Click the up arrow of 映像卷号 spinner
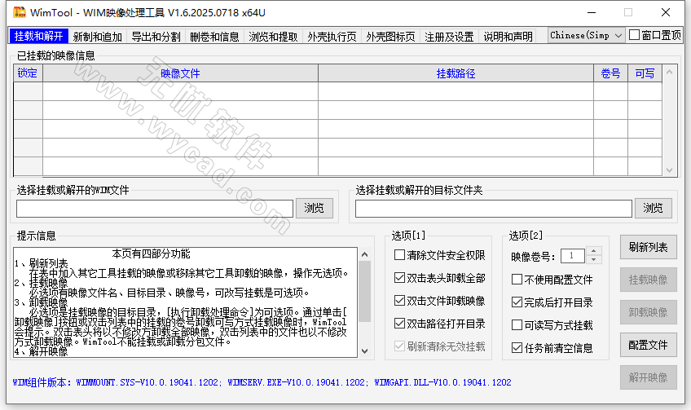The height and width of the screenshot is (410, 691). (x=593, y=252)
